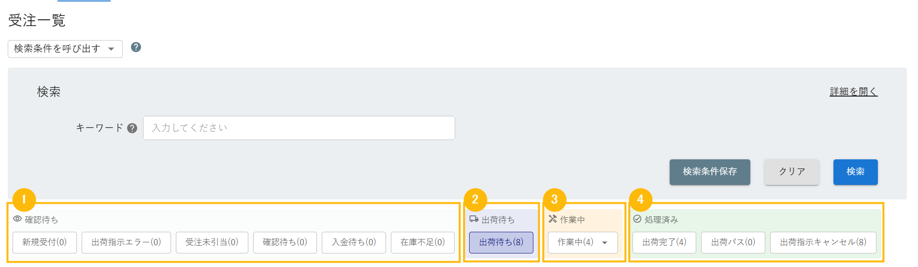Click the help icon beside saved search dropdown

coord(136,47)
